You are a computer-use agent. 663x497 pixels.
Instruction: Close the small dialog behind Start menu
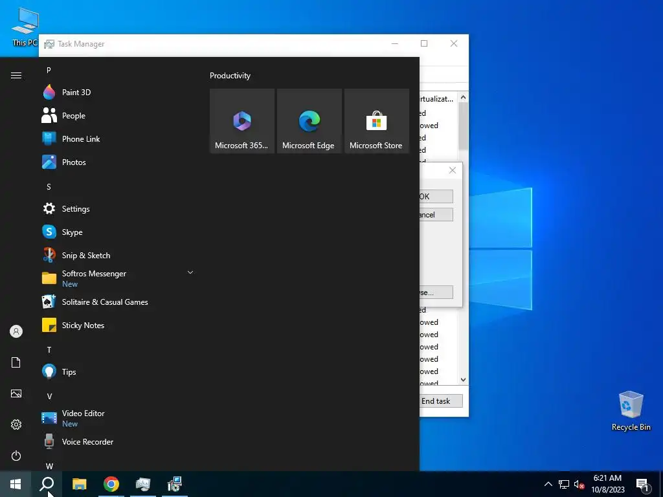[453, 170]
